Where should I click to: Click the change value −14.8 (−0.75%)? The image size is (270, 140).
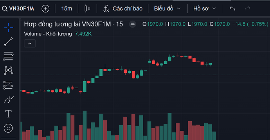tap(250, 24)
